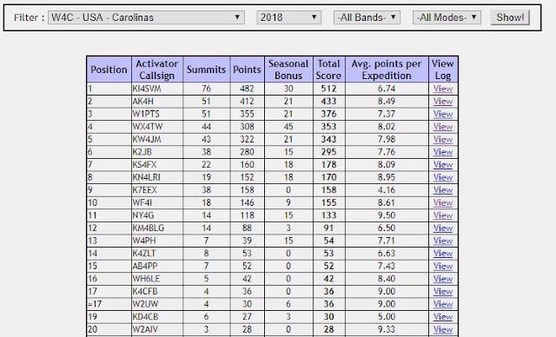View log for KM4BLG
The width and height of the screenshot is (556, 337).
(443, 228)
